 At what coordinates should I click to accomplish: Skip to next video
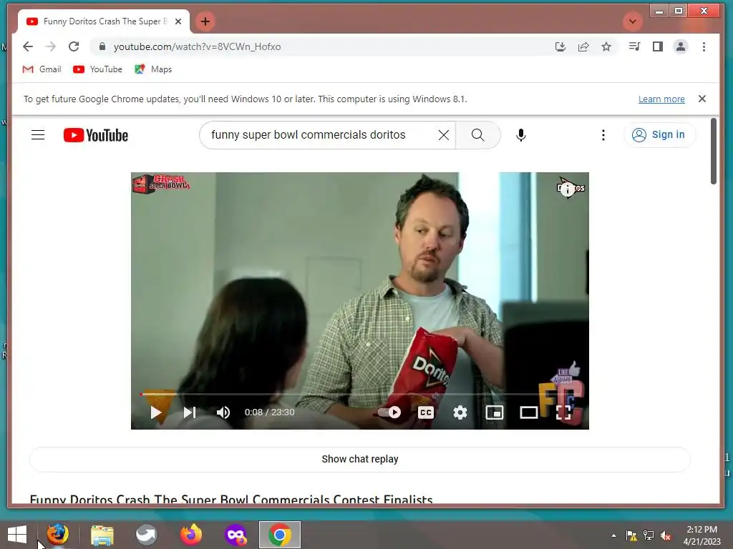pos(189,412)
